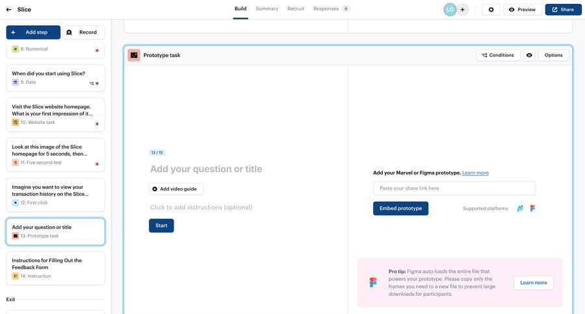Open the settings gear icon
Viewport: 585px width, 314px height.
click(x=491, y=10)
